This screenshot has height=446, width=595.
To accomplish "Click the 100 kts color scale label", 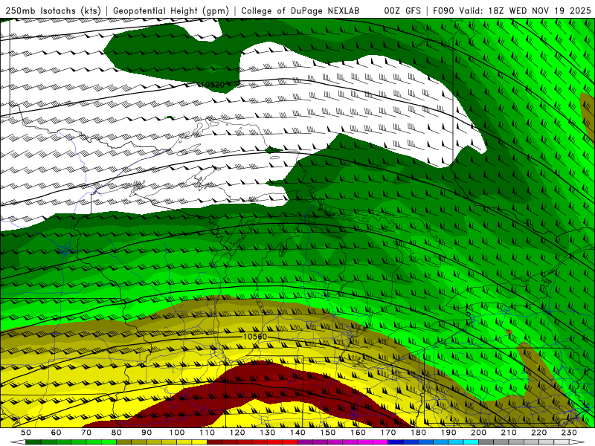I will 177,433.
